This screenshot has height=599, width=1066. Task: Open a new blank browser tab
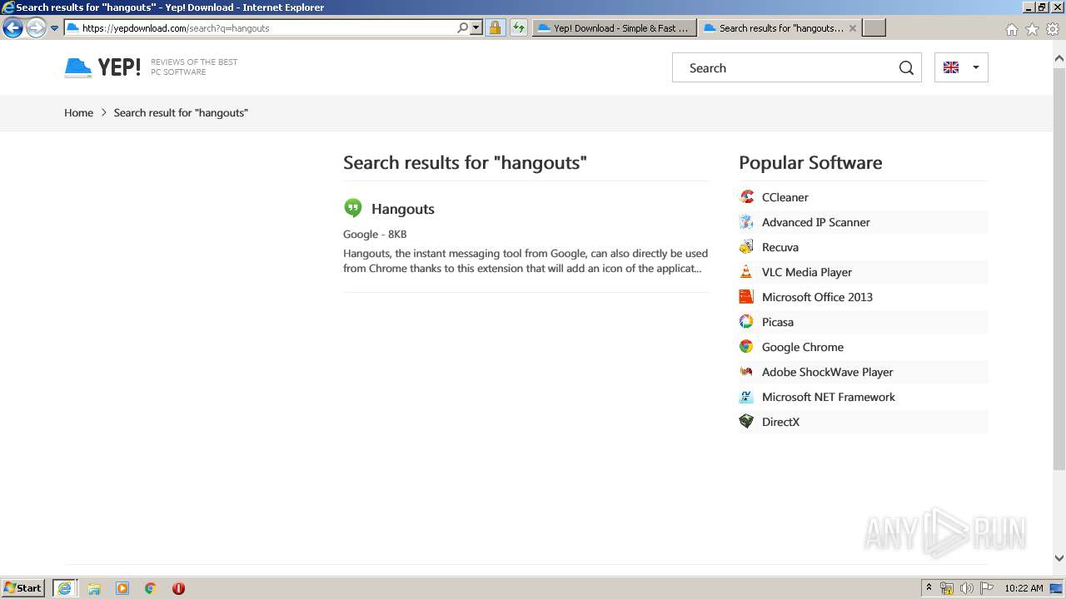[874, 27]
